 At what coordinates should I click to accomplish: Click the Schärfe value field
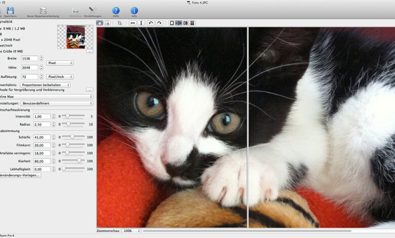pos(42,137)
